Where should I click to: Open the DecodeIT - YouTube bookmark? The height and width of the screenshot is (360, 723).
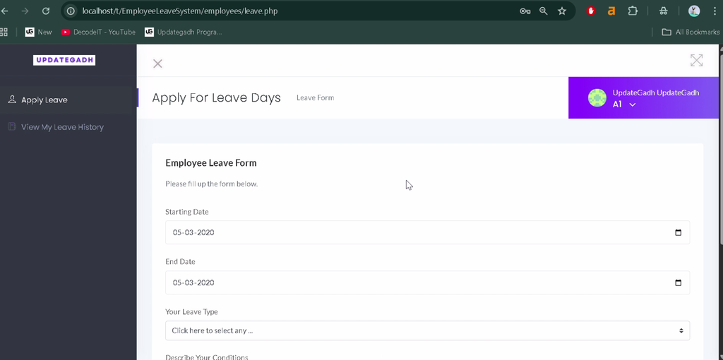pos(98,32)
